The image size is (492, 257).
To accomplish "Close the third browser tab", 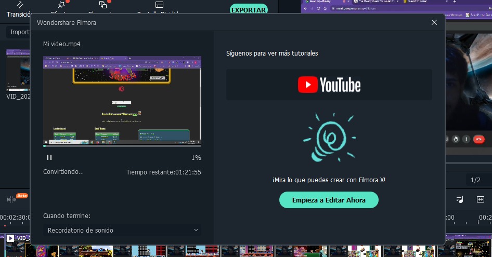I will click(447, 2).
